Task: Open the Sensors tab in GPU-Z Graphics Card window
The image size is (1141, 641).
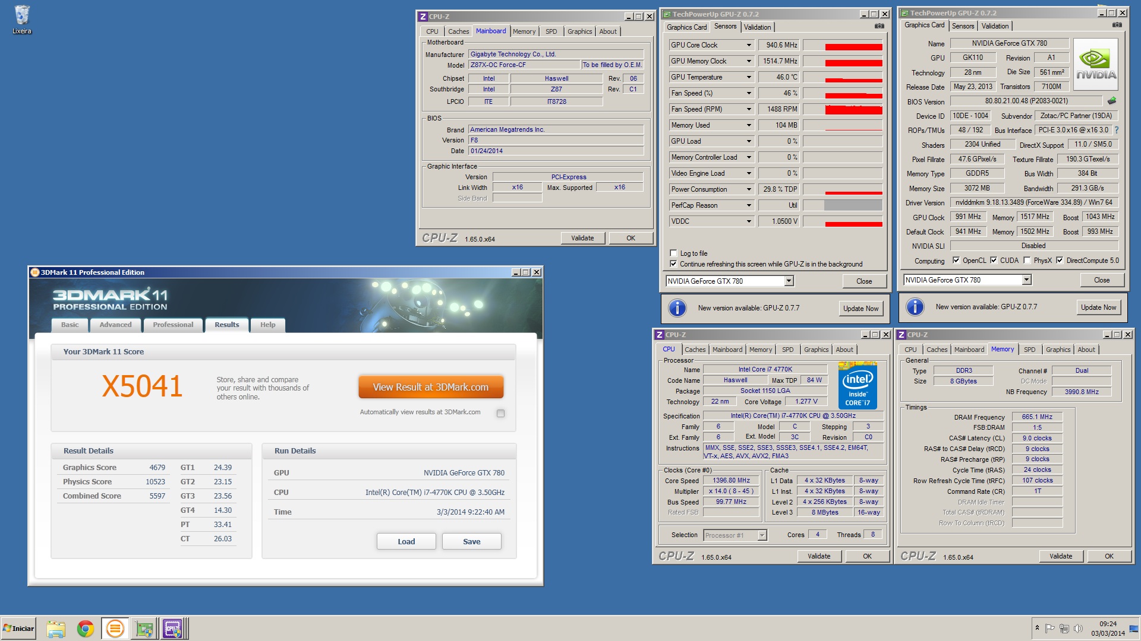Action: (963, 26)
